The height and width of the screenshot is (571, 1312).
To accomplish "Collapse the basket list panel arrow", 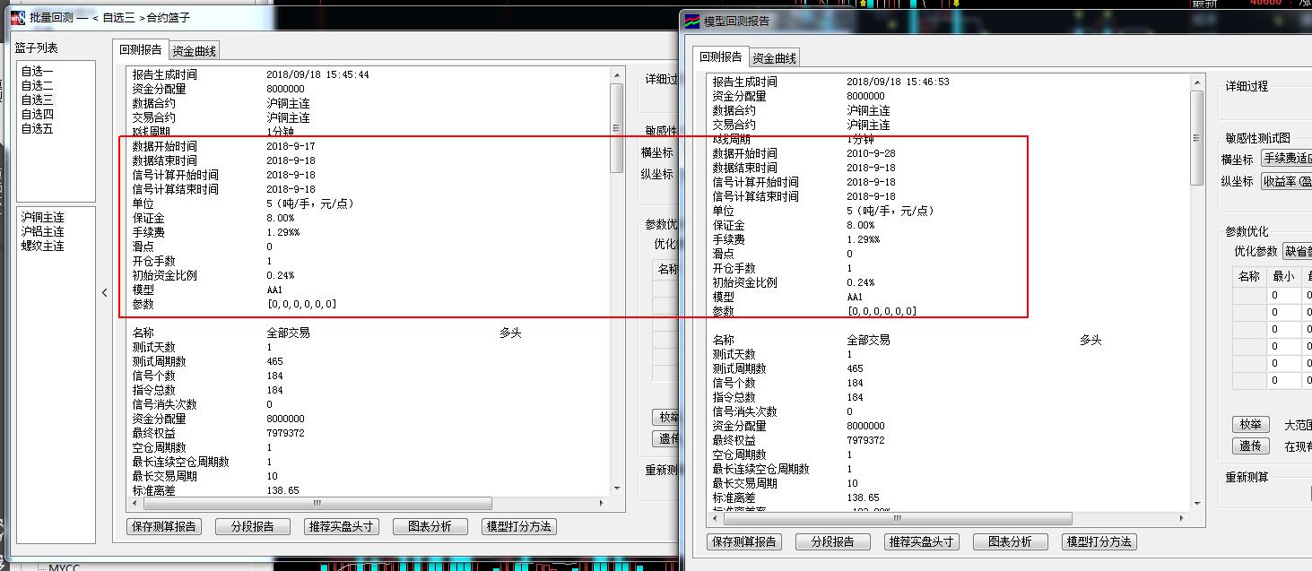I will point(104,292).
